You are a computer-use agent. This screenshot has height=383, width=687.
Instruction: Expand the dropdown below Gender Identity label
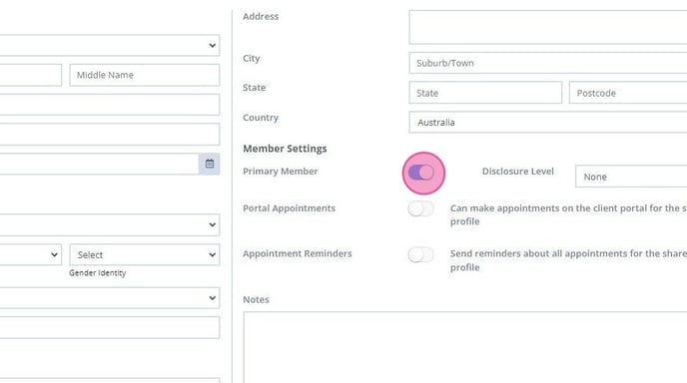(110, 298)
